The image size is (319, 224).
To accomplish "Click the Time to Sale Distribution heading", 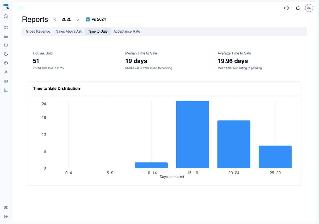I will pyautogui.click(x=56, y=88).
